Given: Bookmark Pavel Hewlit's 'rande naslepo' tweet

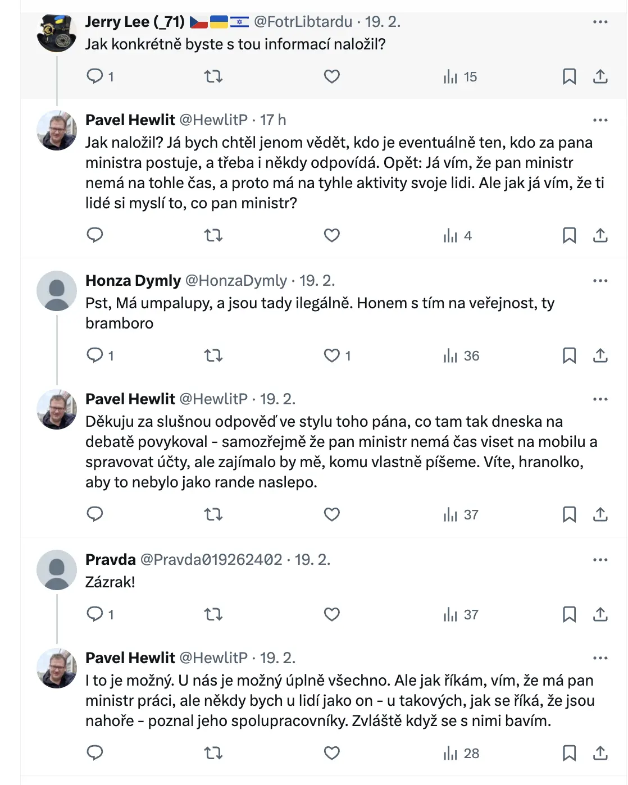Looking at the screenshot, I should coord(569,514).
